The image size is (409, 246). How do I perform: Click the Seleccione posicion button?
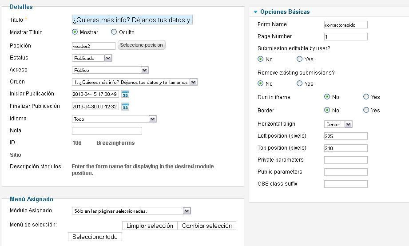[x=141, y=45]
